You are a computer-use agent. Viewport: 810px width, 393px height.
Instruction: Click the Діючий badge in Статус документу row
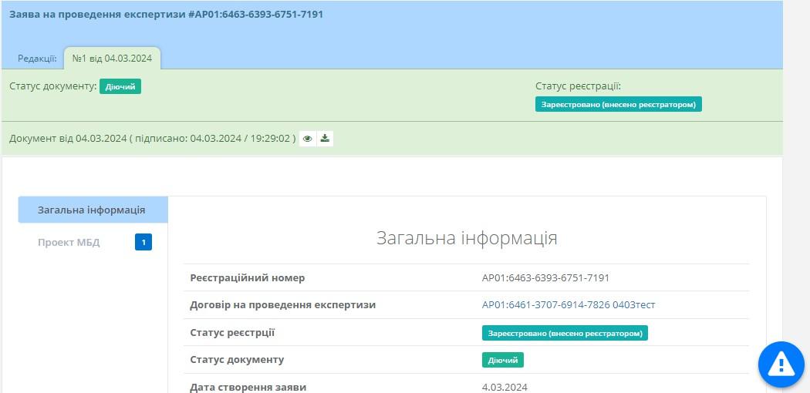point(503,360)
